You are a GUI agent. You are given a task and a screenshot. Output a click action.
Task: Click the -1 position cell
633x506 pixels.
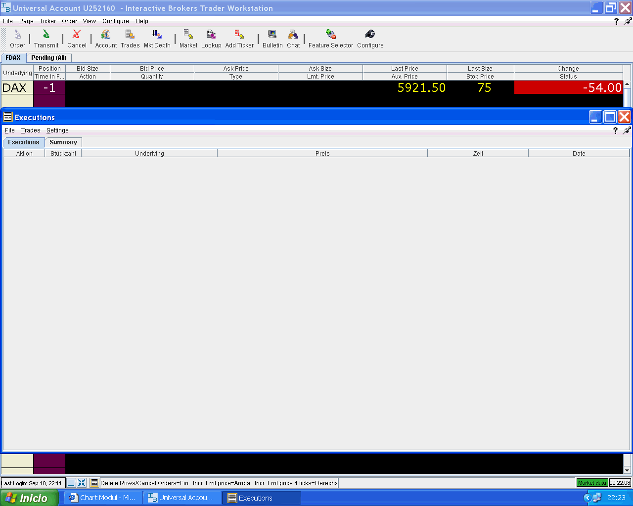[x=49, y=87]
